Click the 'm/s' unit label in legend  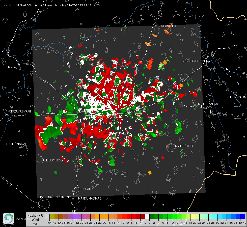pyautogui.click(x=35, y=224)
